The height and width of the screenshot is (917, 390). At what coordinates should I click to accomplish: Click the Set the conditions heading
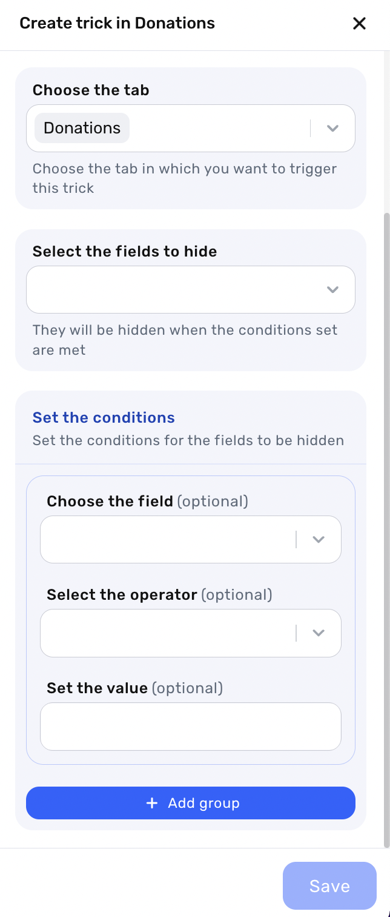coord(104,418)
